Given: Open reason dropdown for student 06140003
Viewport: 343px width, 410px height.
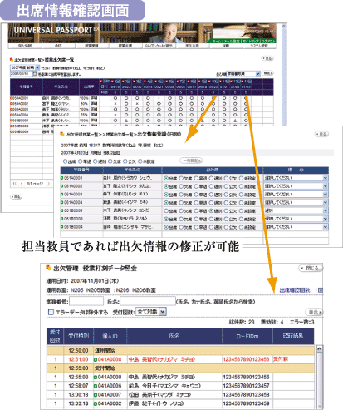Looking at the screenshot, I should pyautogui.click(x=296, y=195).
